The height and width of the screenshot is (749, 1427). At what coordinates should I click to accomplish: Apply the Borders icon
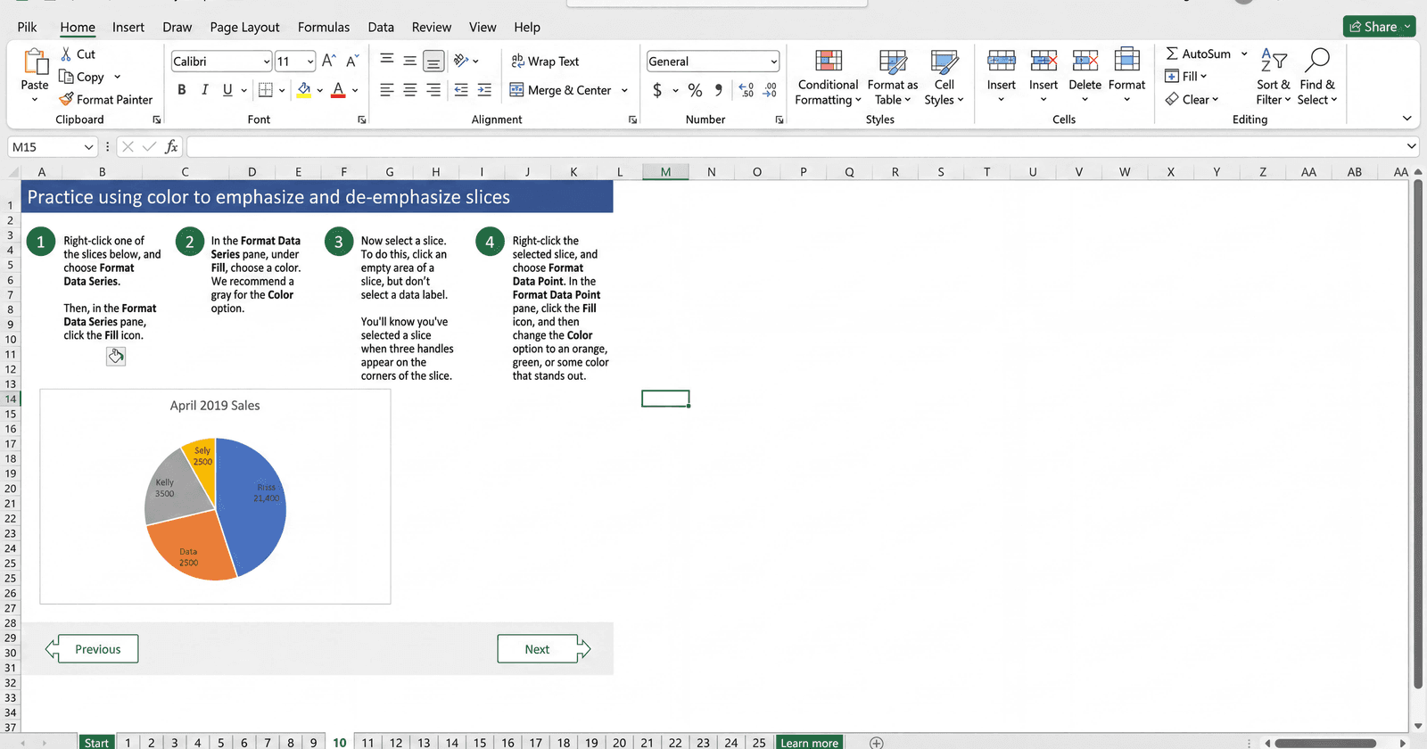coord(265,89)
